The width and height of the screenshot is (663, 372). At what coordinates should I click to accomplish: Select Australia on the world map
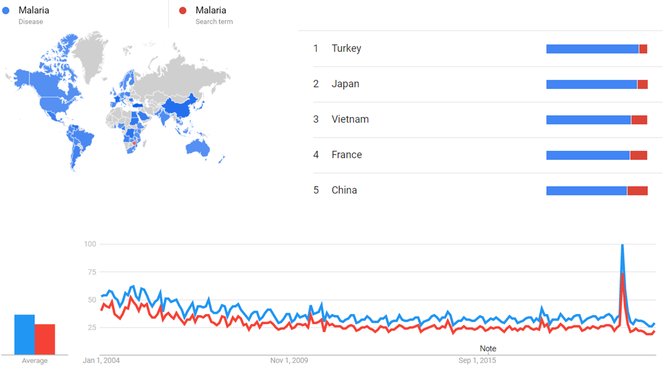point(198,147)
